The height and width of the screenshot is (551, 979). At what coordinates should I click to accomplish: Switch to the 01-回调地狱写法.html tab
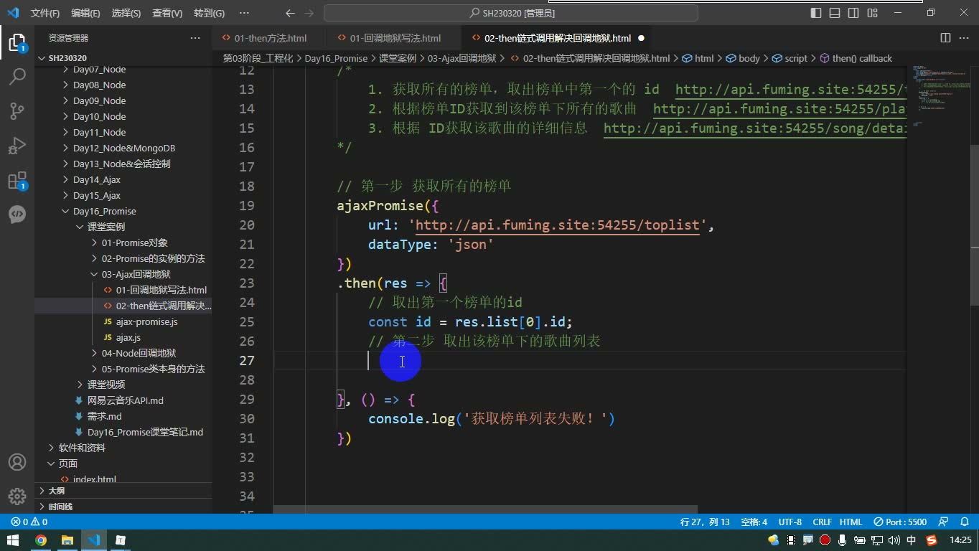[394, 38]
